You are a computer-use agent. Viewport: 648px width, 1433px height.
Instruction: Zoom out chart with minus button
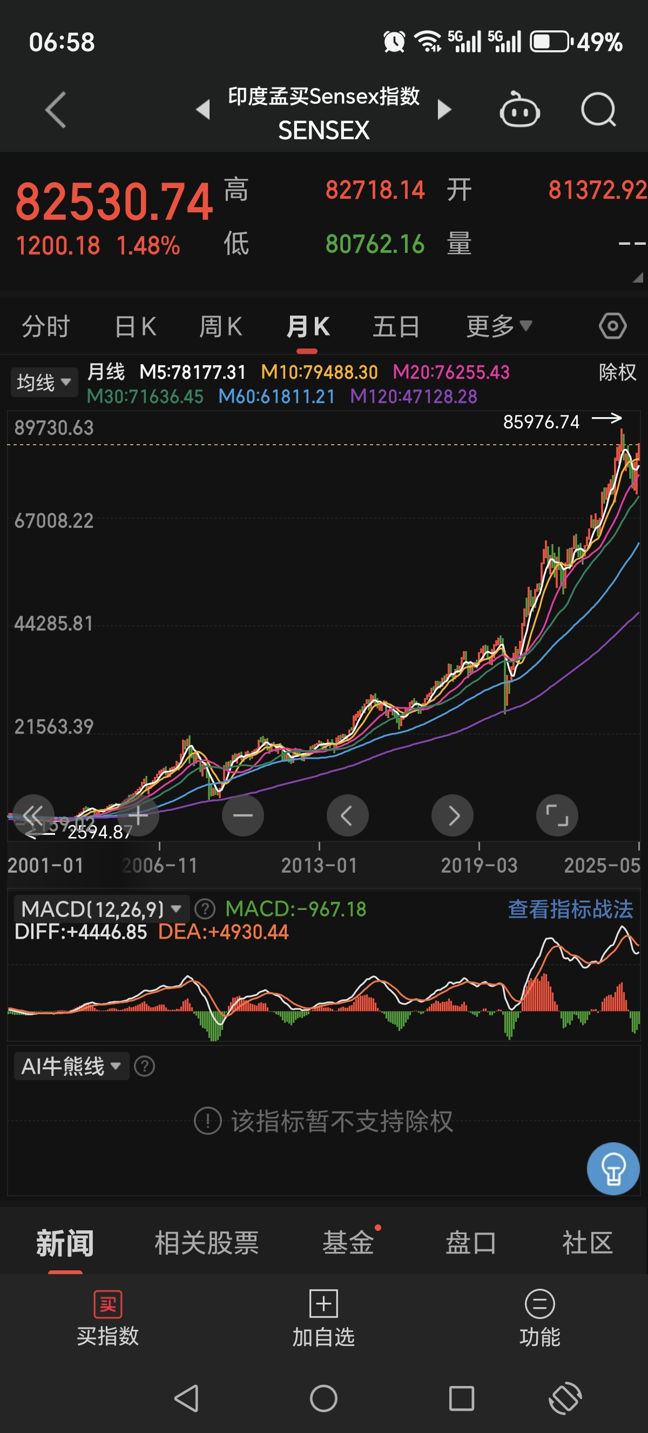(243, 815)
